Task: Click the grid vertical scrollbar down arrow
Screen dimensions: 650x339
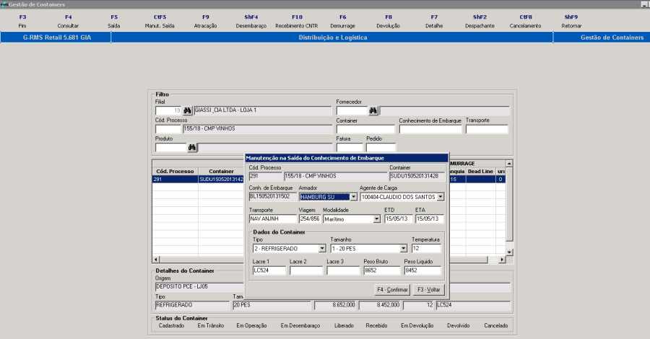Action: [x=509, y=252]
